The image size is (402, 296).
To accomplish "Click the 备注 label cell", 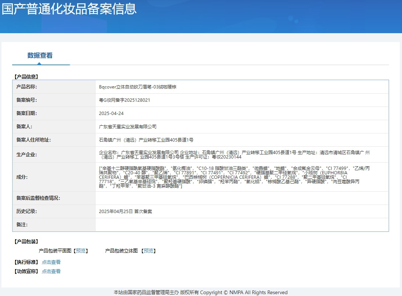I will click(54, 225).
